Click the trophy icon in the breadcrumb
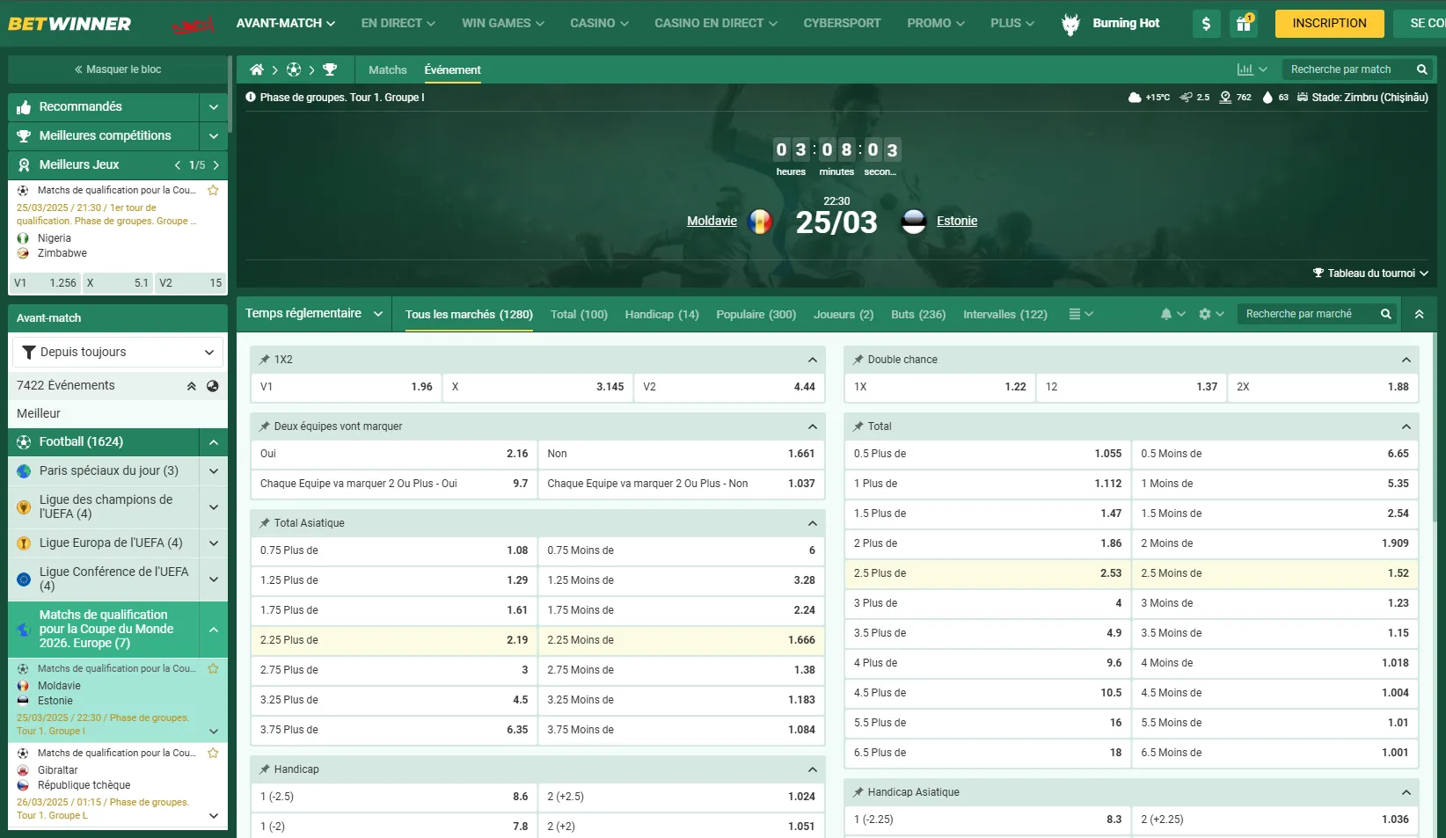The height and width of the screenshot is (838, 1446). (x=331, y=69)
